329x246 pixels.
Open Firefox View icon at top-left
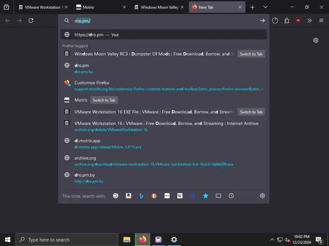[x=6, y=7]
